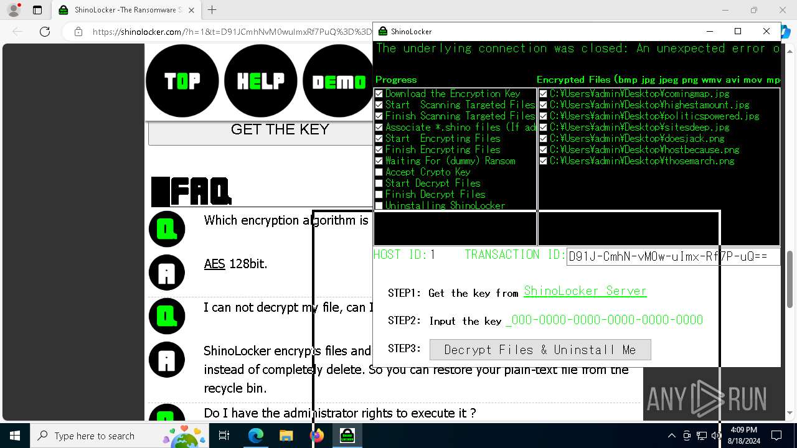Check the 'Accept Crypto Key' checkbox
Screen dimensions: 797x448
click(379, 172)
